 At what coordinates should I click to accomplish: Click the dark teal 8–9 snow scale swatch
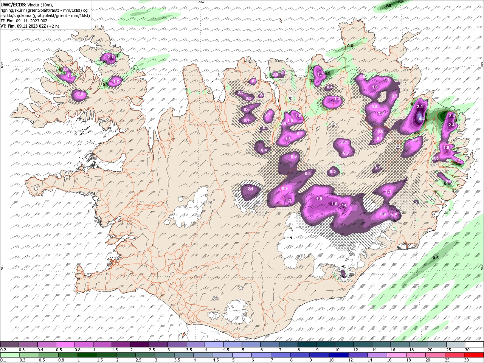306,344
